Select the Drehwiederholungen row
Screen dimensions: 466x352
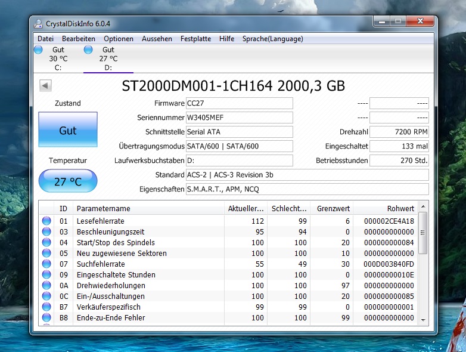point(228,285)
